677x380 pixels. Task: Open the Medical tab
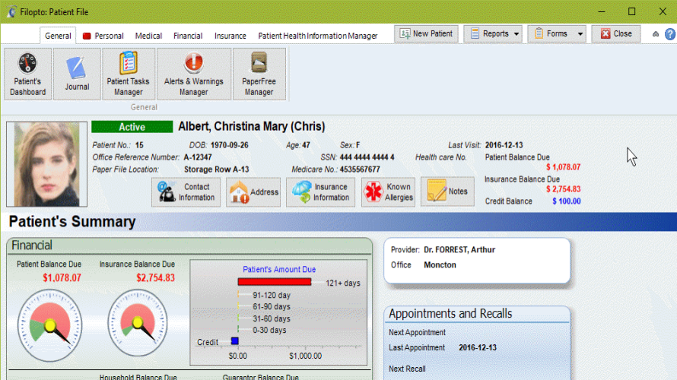(148, 36)
